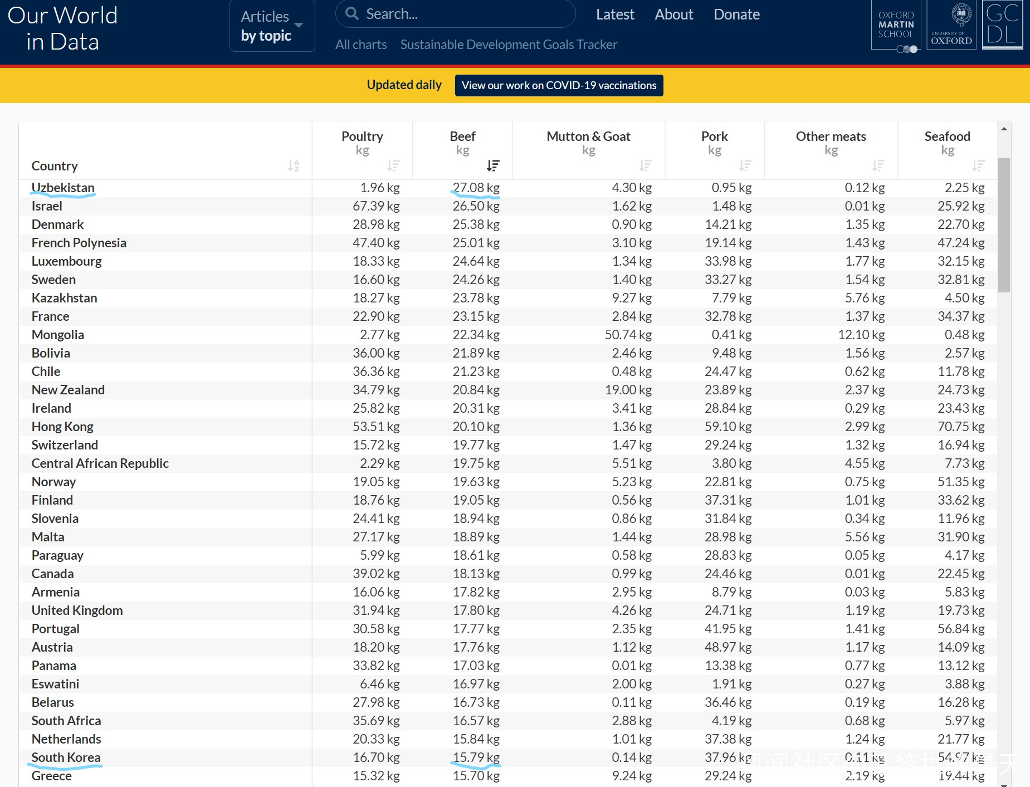Open the Oxford Martin School logo
The height and width of the screenshot is (787, 1030).
point(896,26)
